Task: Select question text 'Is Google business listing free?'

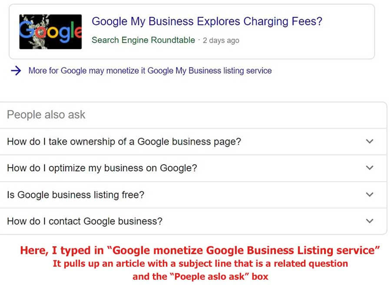Action: [76, 195]
